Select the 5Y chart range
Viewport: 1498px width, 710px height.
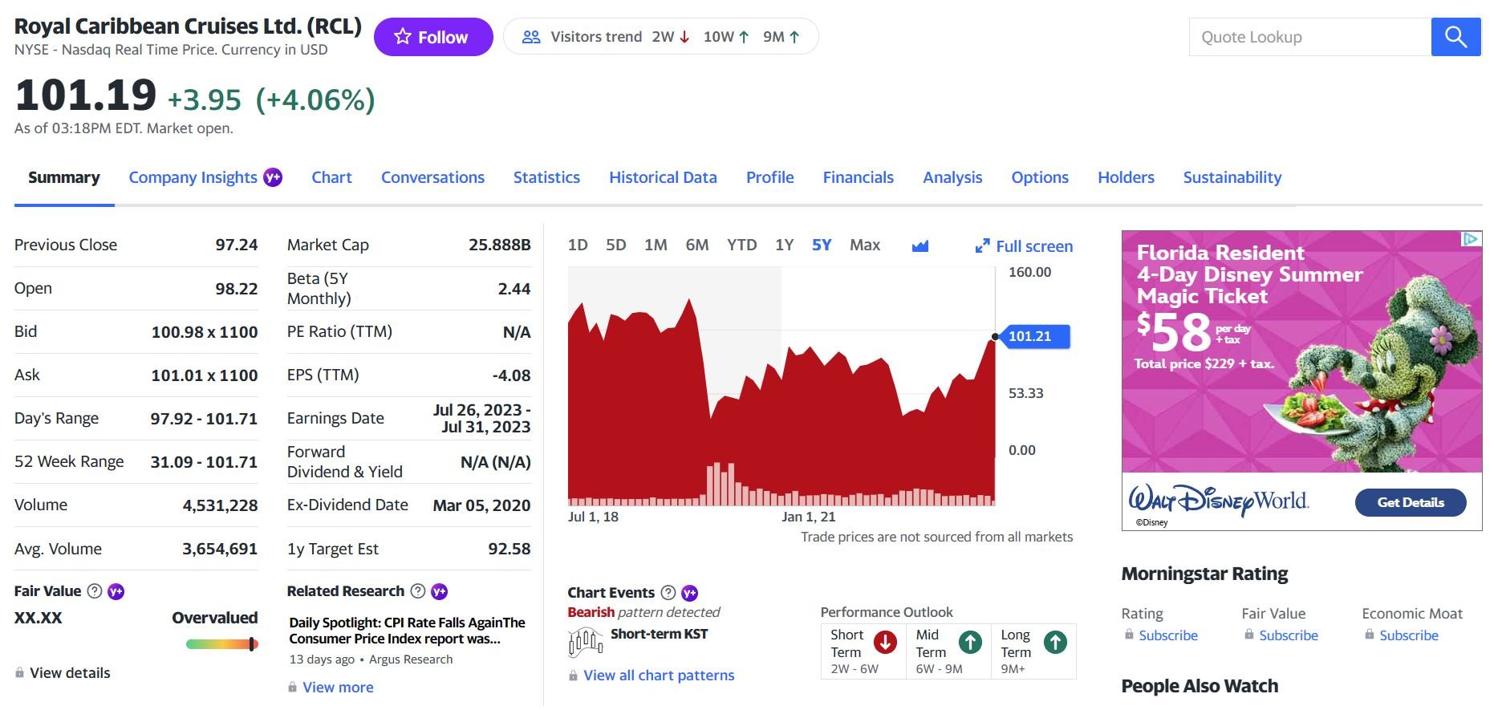822,245
